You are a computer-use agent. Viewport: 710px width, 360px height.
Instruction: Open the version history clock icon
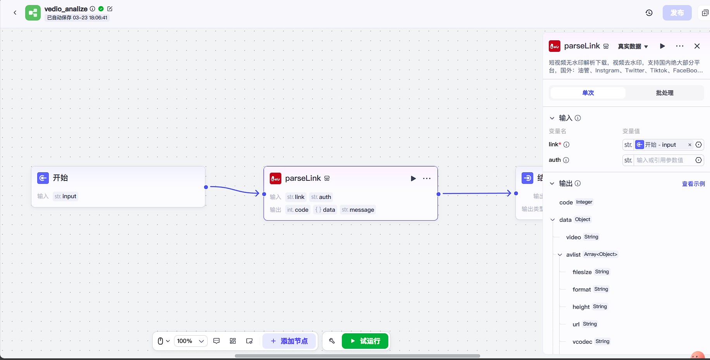coord(649,13)
